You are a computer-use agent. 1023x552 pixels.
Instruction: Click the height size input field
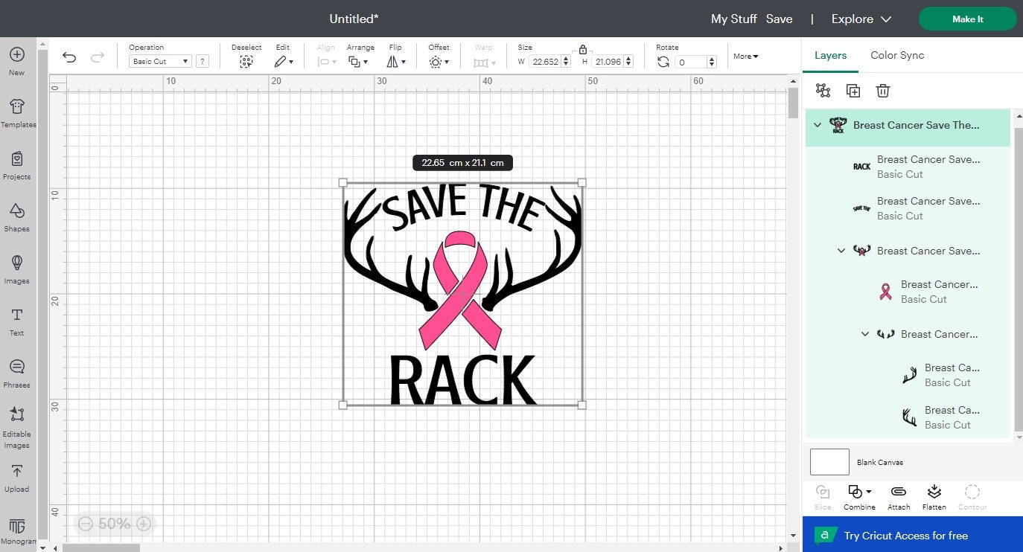click(608, 62)
